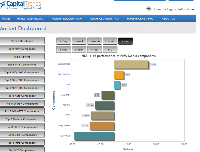Select the 1-Year timeframe
Image resolution: width=200 pixels, height=152 pixels.
click(126, 41)
